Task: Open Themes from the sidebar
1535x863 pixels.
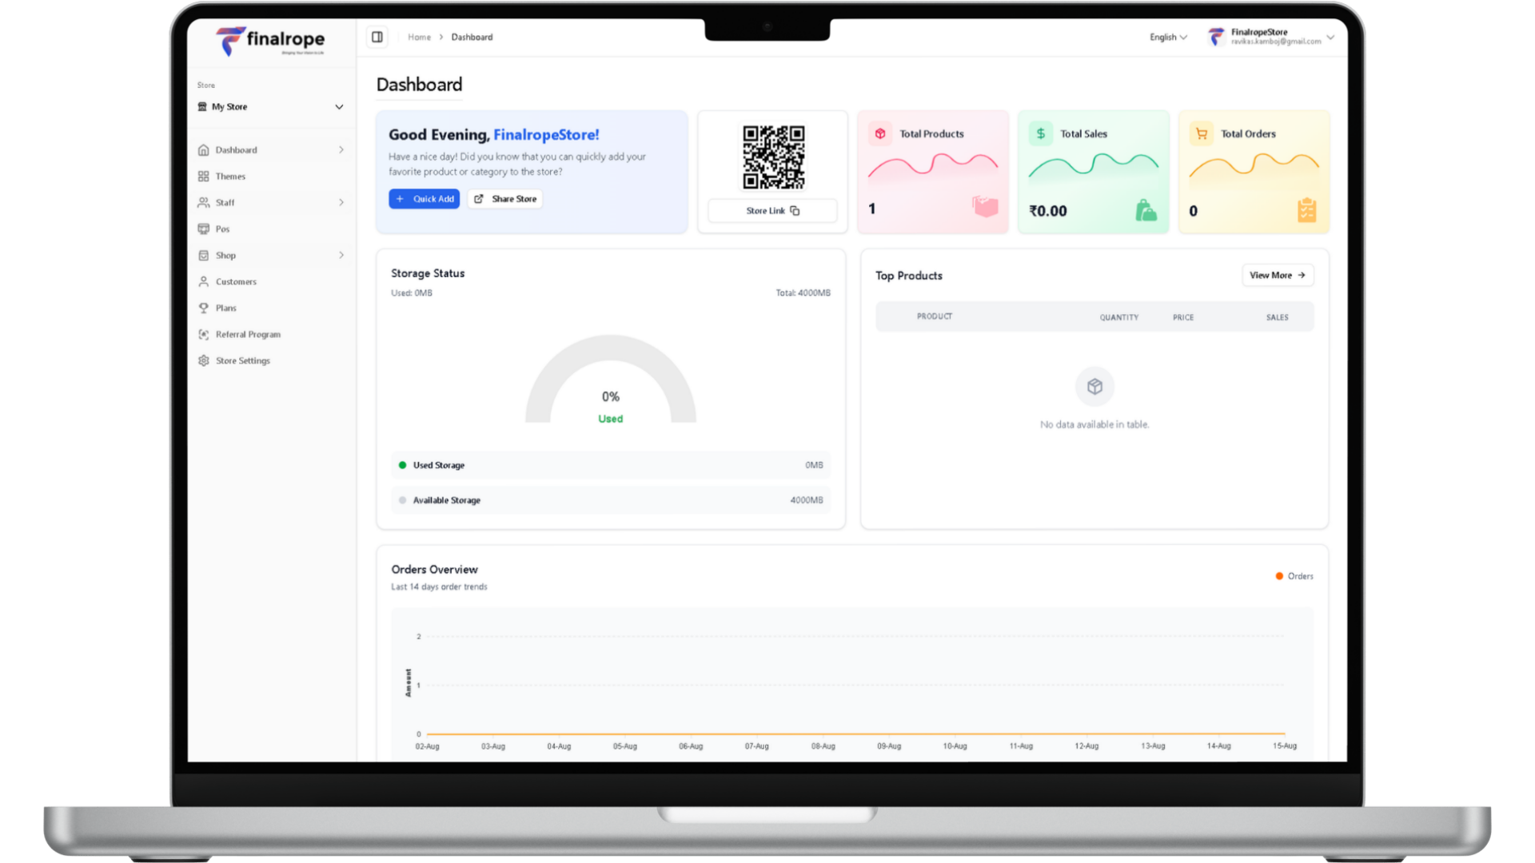Action: pyautogui.click(x=230, y=177)
